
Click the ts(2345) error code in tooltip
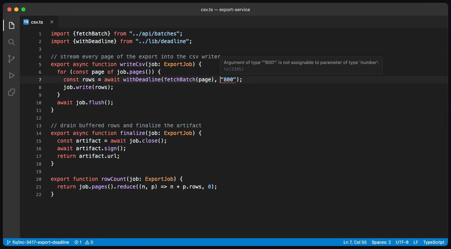(x=234, y=69)
